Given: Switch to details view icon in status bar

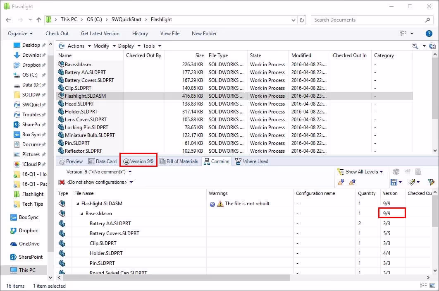Looking at the screenshot, I should 423,285.
